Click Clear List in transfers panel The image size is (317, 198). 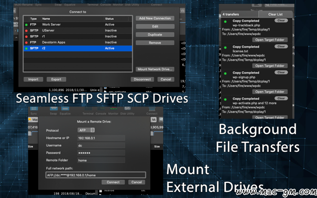tap(275, 14)
